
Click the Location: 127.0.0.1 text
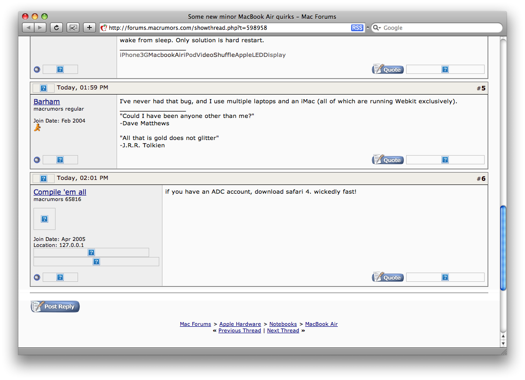pyautogui.click(x=59, y=245)
